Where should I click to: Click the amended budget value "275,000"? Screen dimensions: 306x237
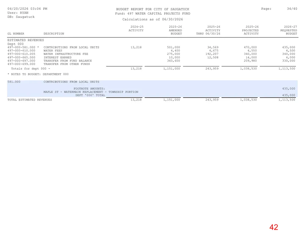point(174,54)
